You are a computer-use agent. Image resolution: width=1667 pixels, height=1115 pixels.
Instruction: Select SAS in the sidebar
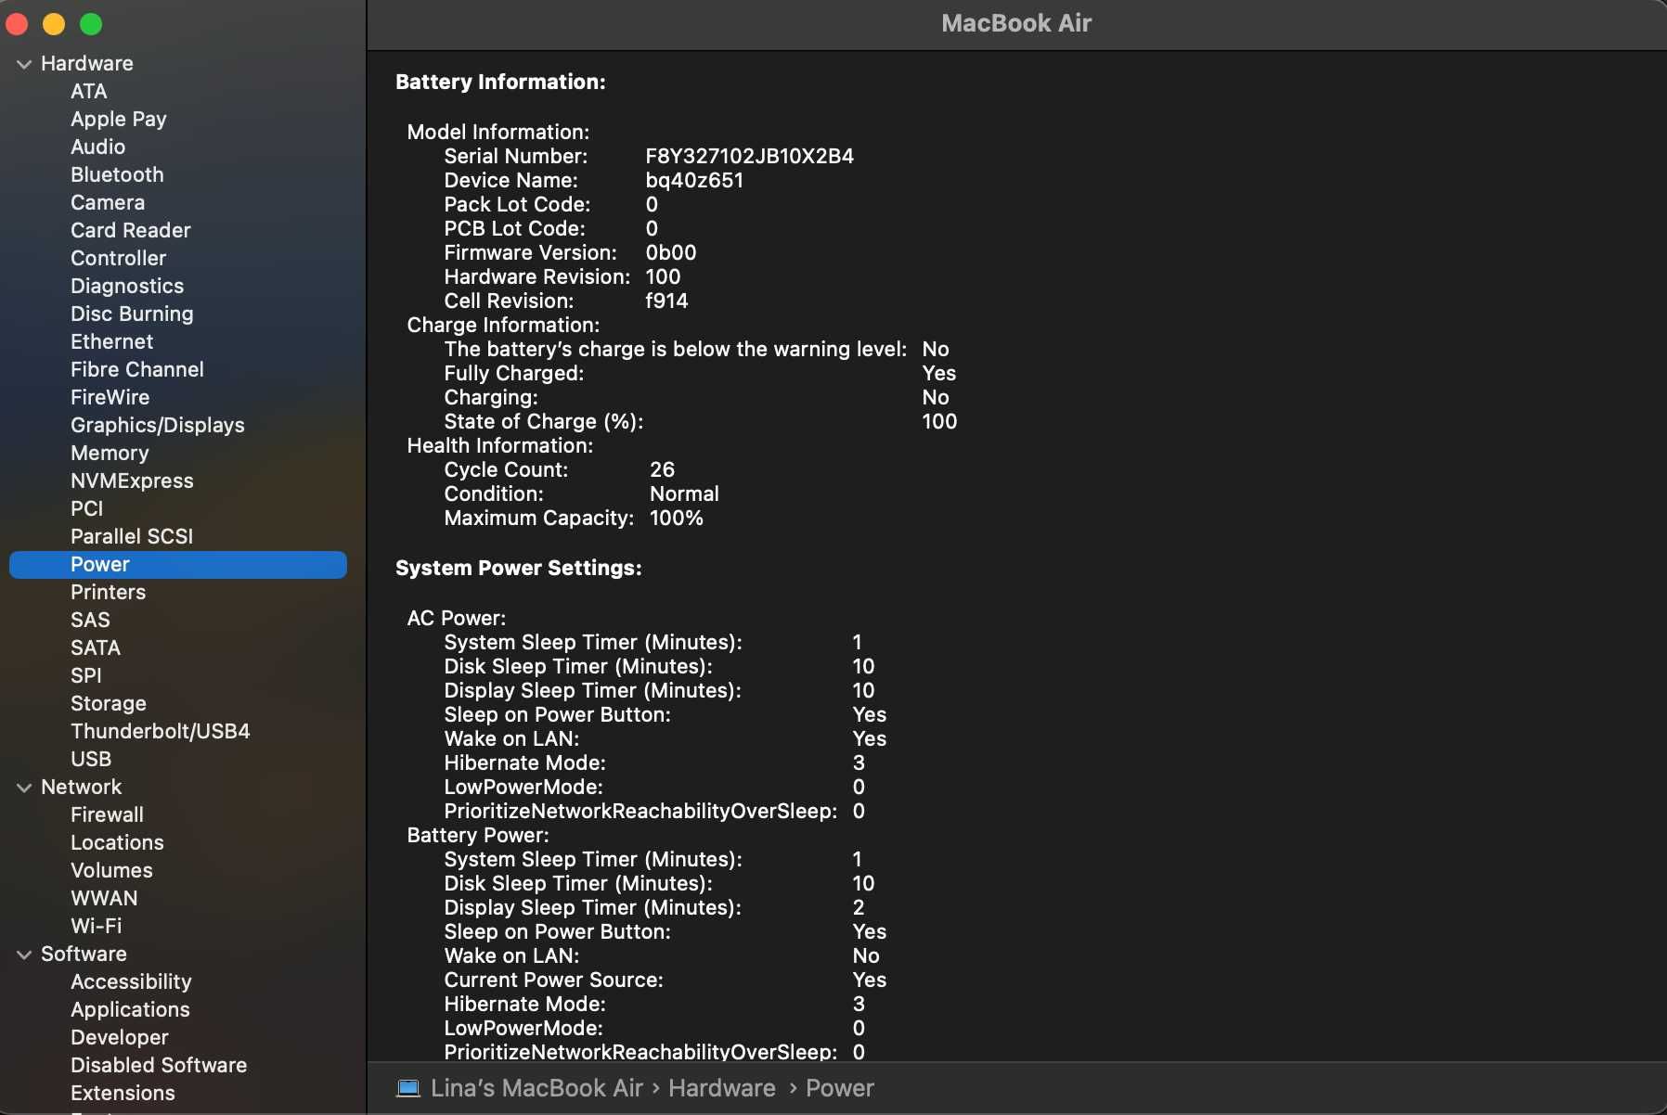click(x=90, y=620)
